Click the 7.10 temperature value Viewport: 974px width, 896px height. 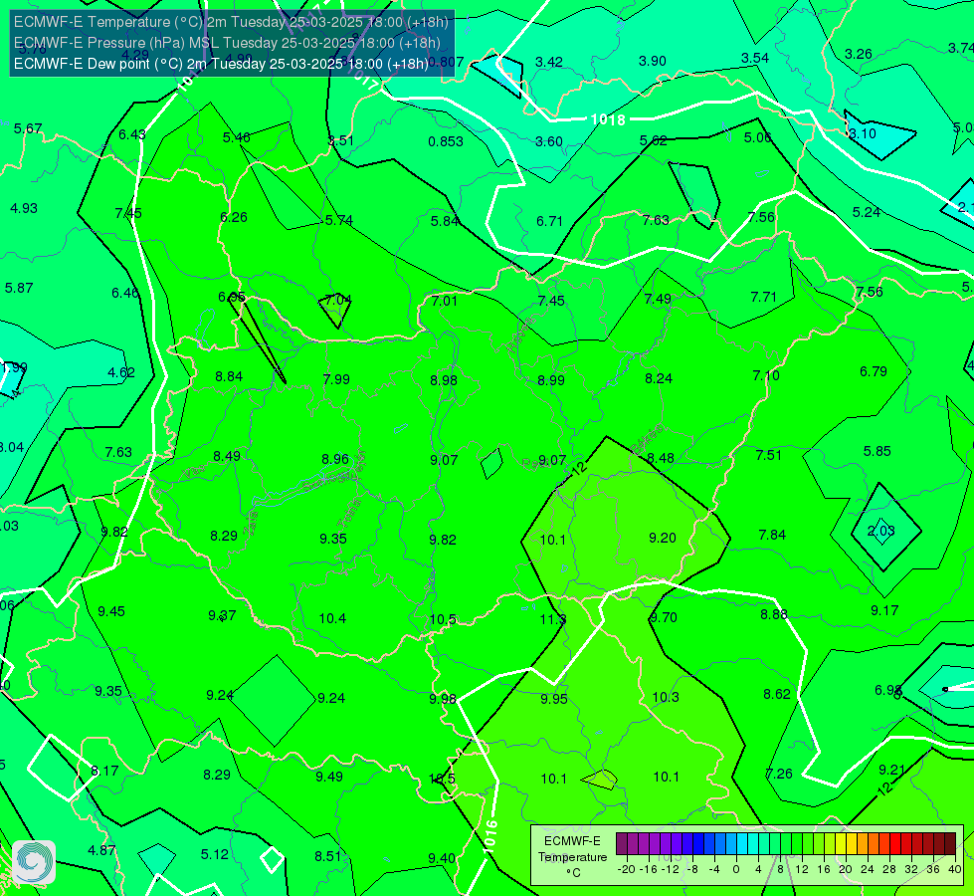tap(766, 375)
